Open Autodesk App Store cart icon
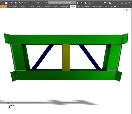The height and width of the screenshot is (114, 132). 105,3
